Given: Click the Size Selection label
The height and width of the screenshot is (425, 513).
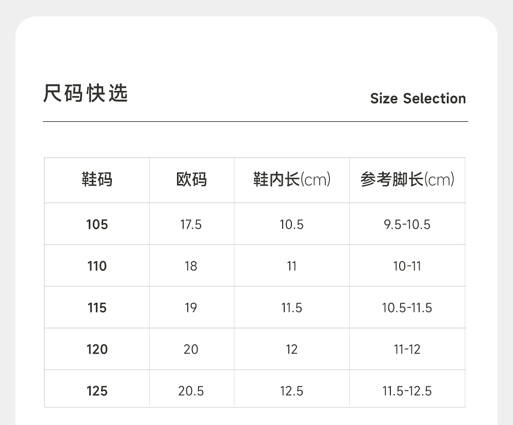Looking at the screenshot, I should pos(418,98).
